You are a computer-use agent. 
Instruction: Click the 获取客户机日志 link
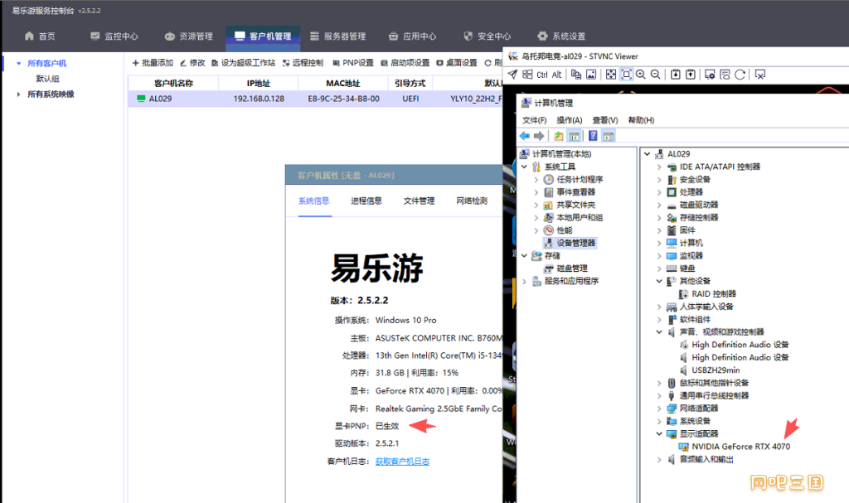coord(402,462)
